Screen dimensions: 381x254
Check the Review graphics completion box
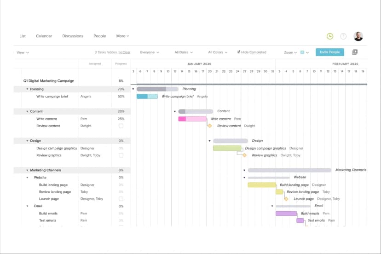click(121, 156)
